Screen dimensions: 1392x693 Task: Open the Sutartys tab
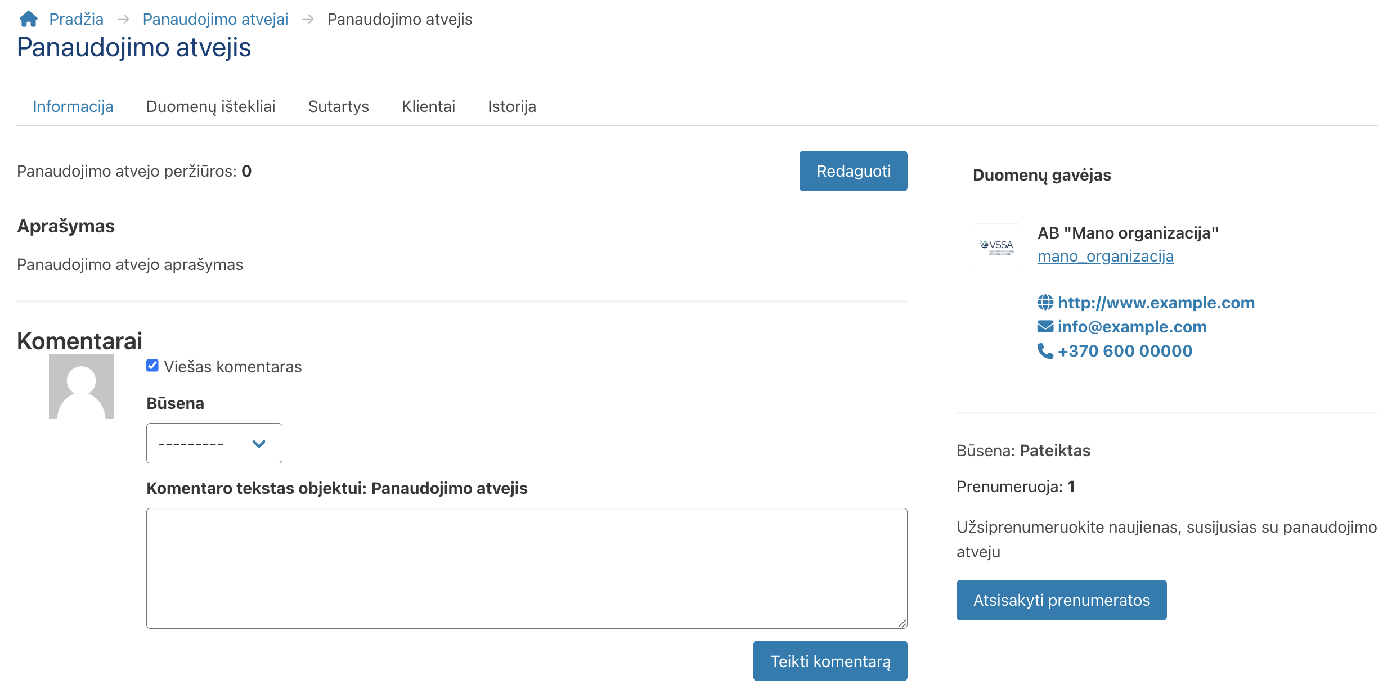coord(338,106)
